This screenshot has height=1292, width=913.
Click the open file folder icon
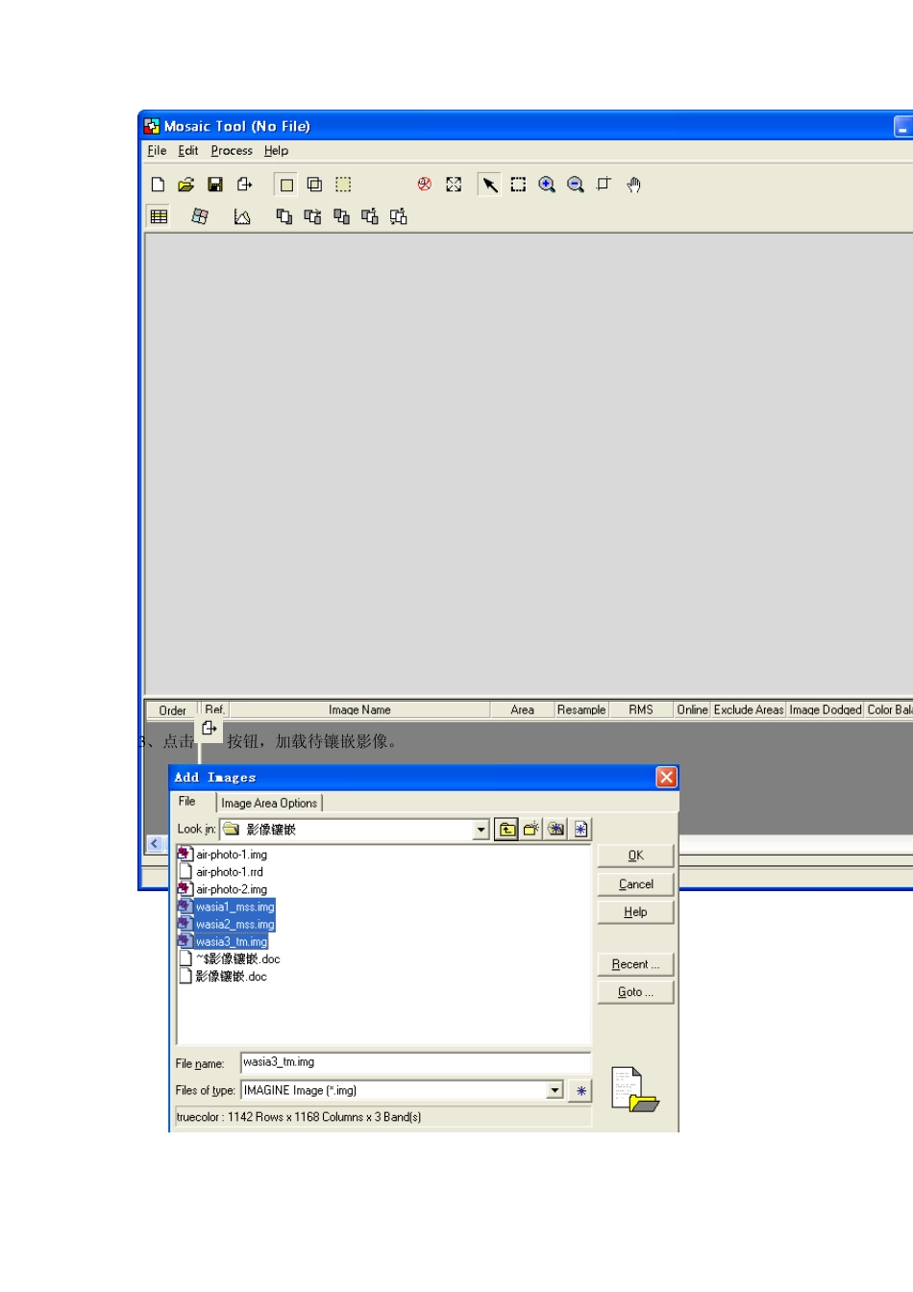tap(186, 185)
